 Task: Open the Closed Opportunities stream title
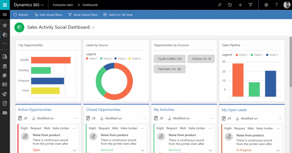pyautogui.click(x=103, y=110)
